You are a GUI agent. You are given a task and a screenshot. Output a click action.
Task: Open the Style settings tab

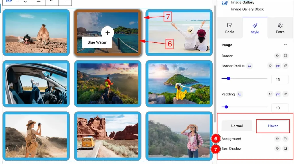pyautogui.click(x=255, y=28)
